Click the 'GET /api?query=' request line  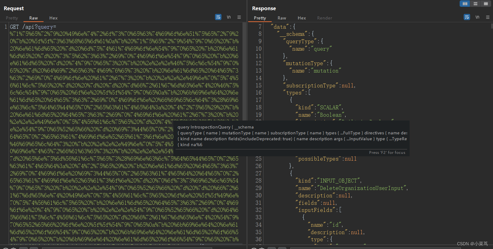33,27
